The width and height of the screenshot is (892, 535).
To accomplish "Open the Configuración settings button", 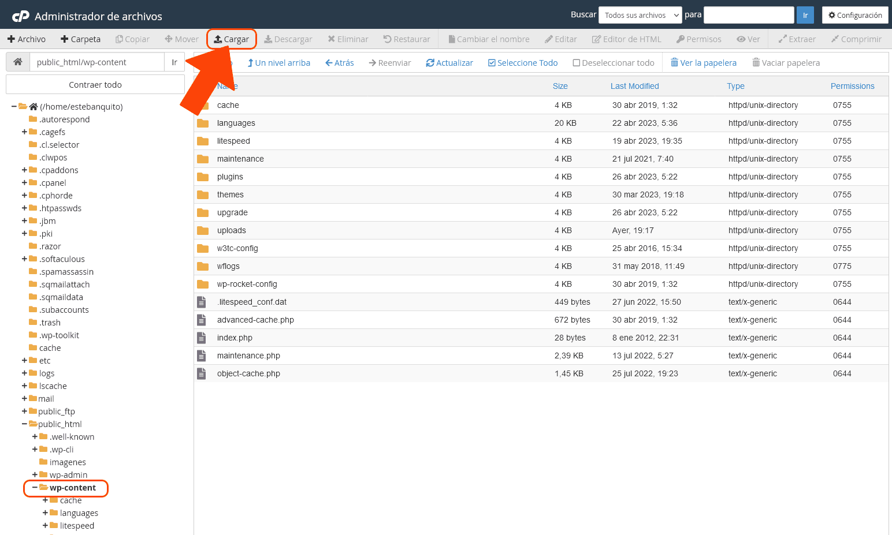I will 854,15.
